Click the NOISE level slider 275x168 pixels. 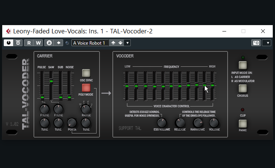click(x=69, y=97)
